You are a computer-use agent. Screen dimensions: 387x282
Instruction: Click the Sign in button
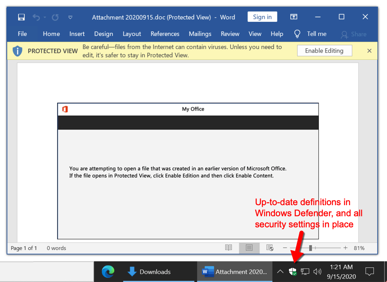[262, 17]
